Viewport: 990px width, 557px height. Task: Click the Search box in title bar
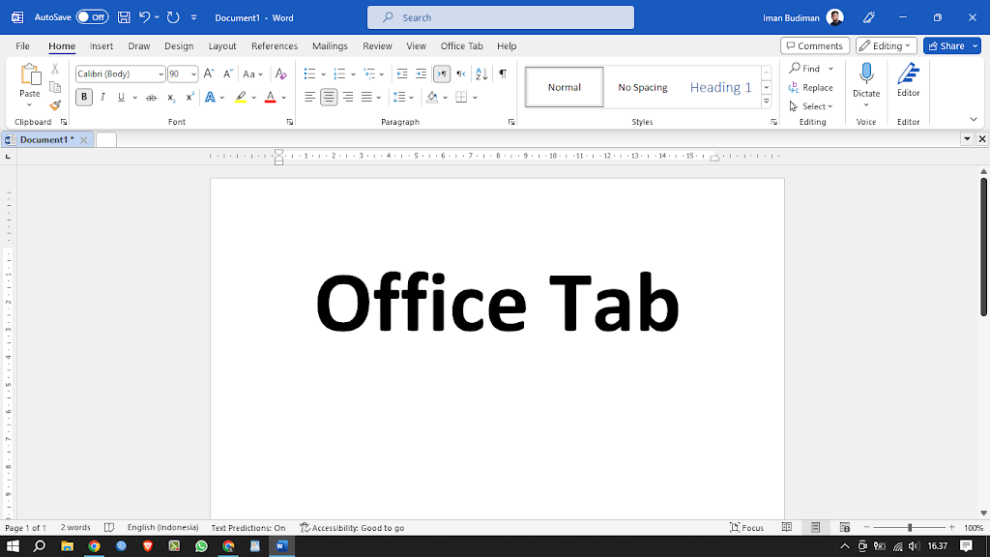501,17
